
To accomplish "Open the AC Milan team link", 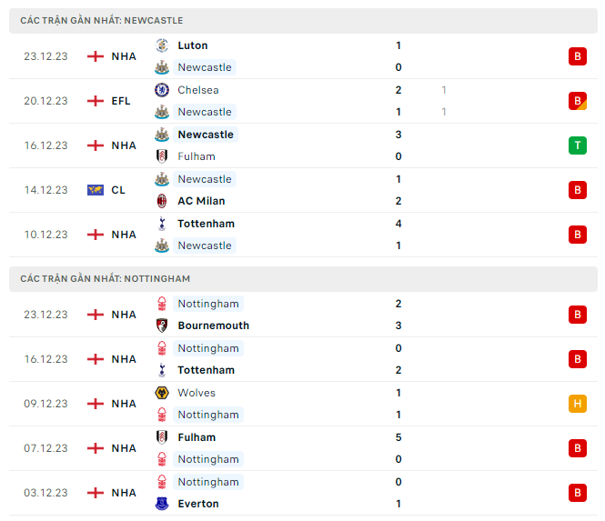I will pos(201,201).
